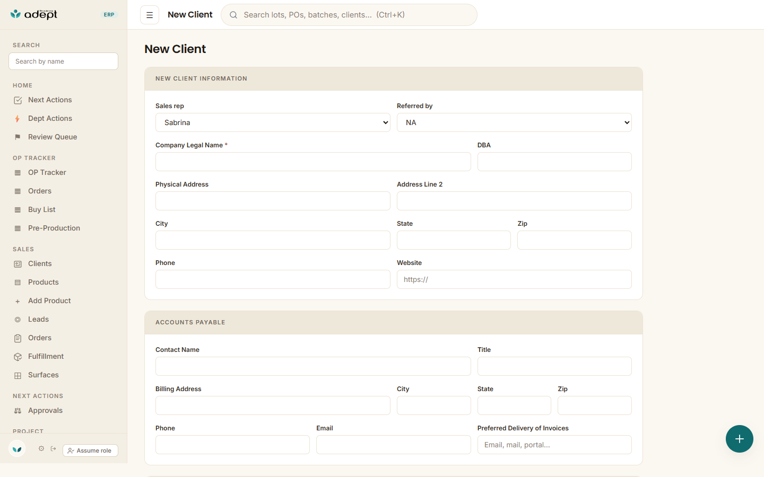Click the City field in New Client Information
Screen dimensions: 764x477
273,240
